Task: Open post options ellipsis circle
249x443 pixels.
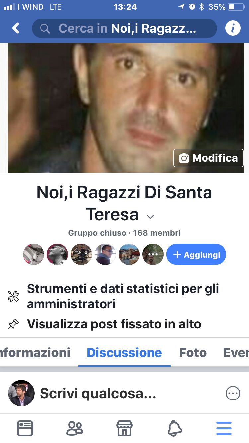Action: [x=233, y=394]
